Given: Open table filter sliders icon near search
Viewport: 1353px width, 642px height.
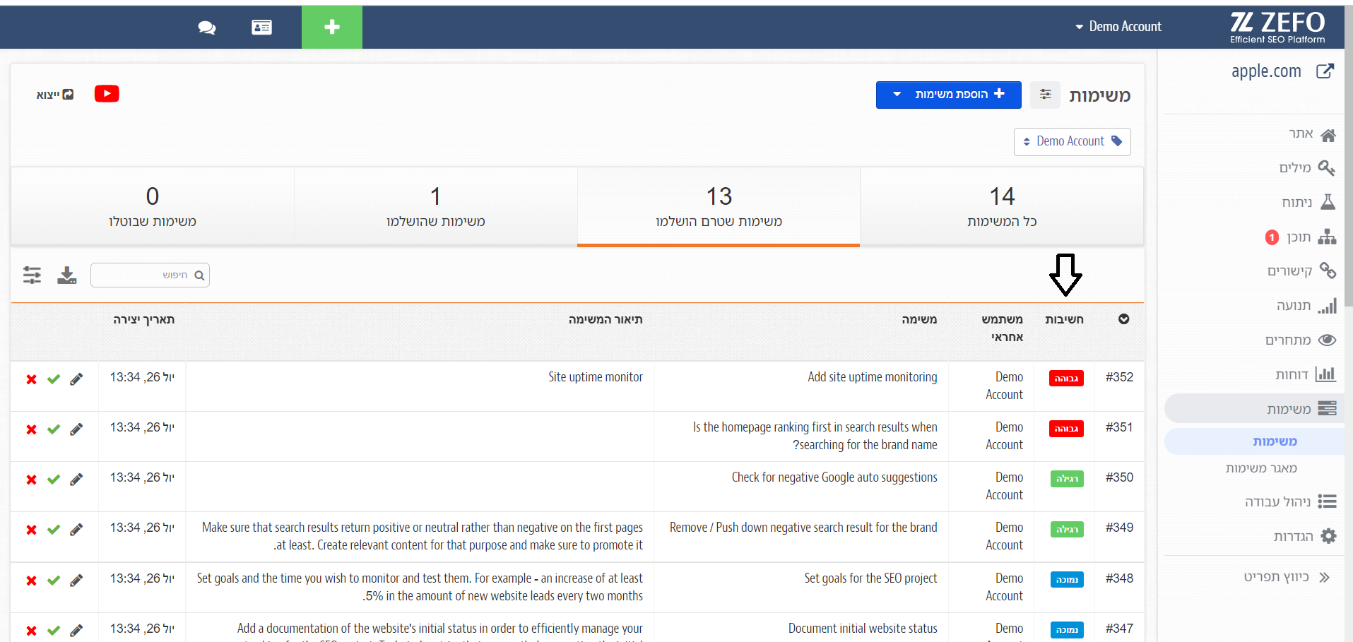Looking at the screenshot, I should (x=32, y=275).
